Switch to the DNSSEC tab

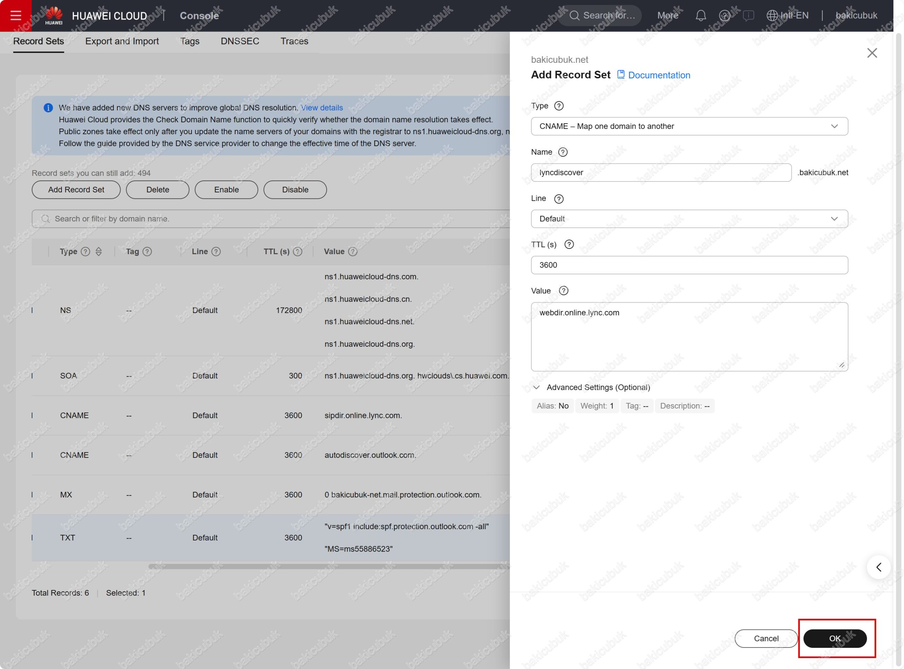coord(240,41)
